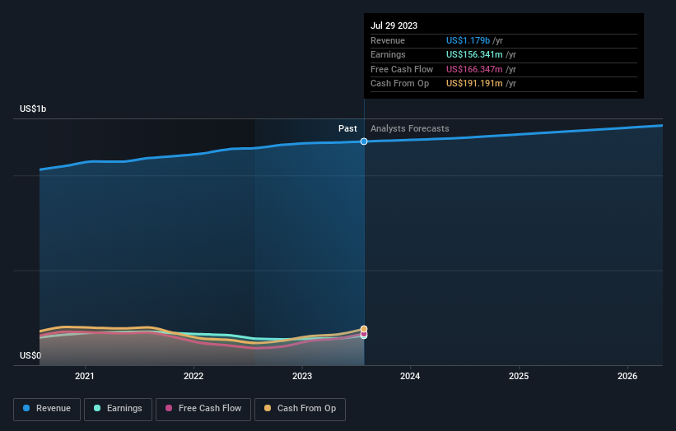
Task: Toggle the Revenue legend button
Action: 47,409
